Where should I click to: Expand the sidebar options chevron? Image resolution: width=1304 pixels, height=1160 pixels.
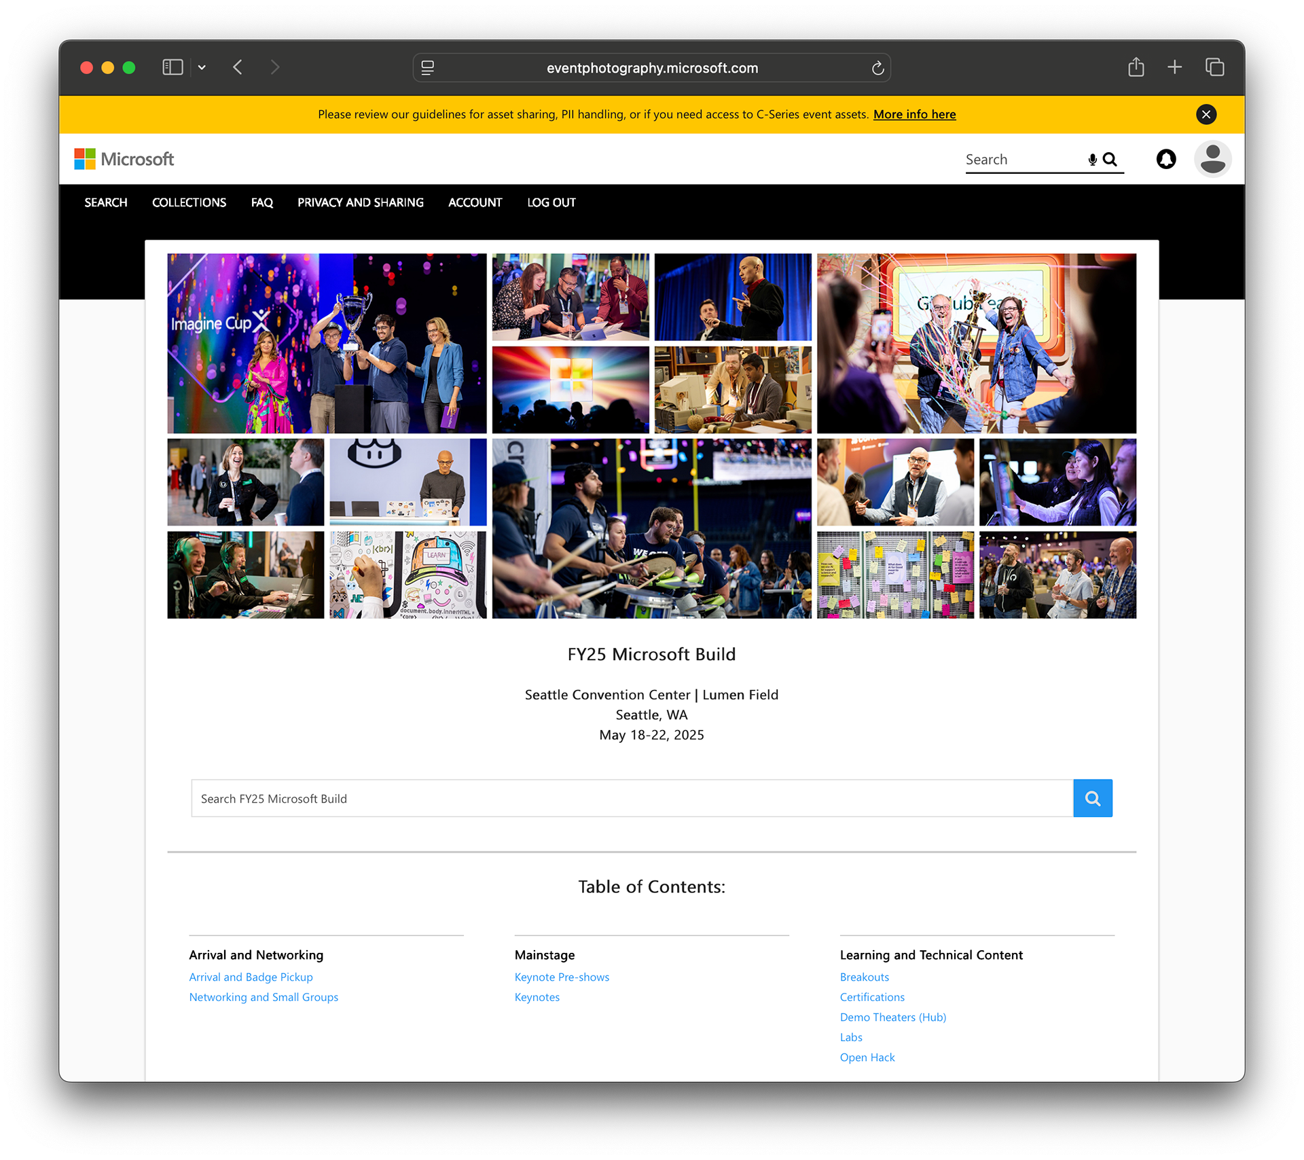(x=202, y=67)
